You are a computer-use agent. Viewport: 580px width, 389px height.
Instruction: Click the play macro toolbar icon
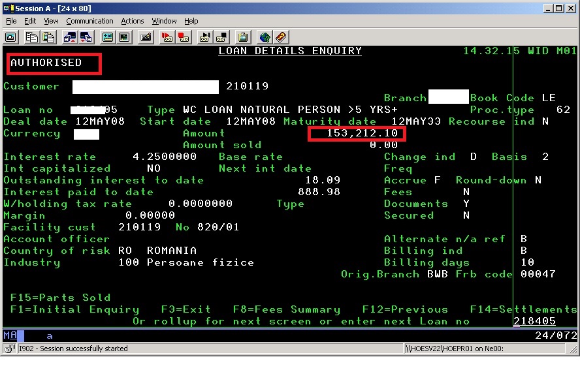click(204, 37)
